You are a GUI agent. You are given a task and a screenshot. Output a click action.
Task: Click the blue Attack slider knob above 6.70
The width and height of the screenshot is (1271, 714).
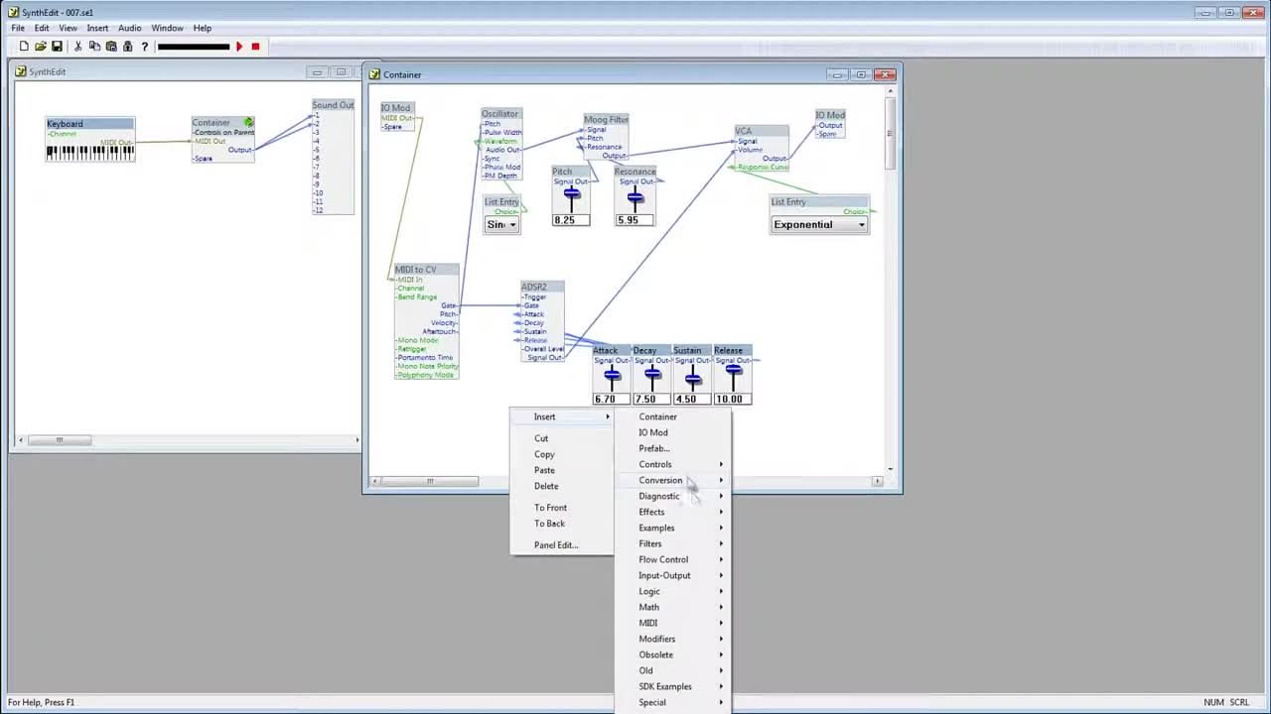pos(612,375)
